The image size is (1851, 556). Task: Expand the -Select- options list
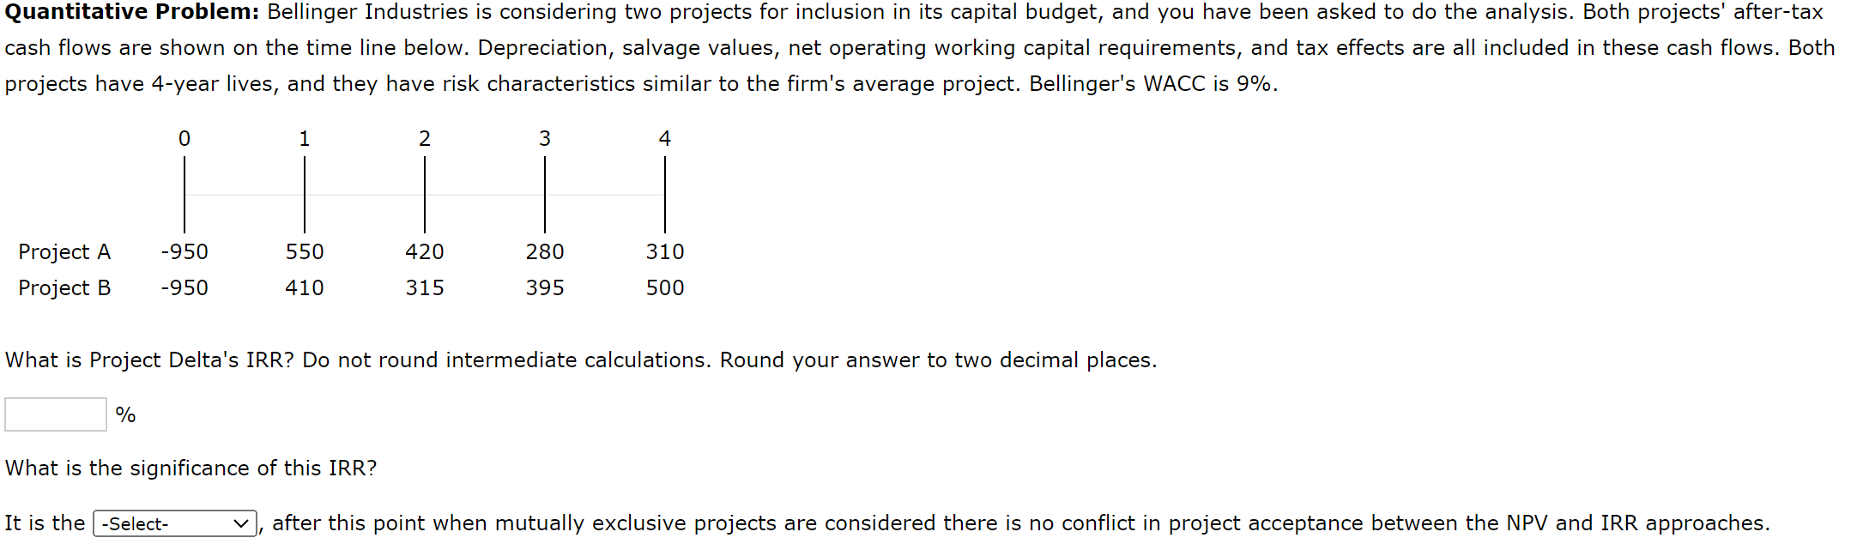click(x=172, y=523)
